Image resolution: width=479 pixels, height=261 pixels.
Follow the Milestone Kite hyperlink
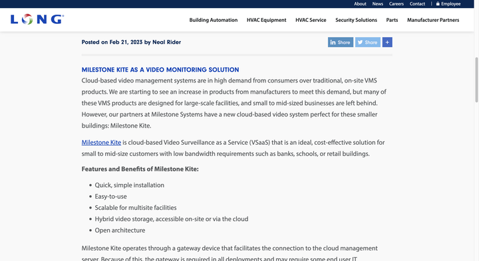pos(101,142)
